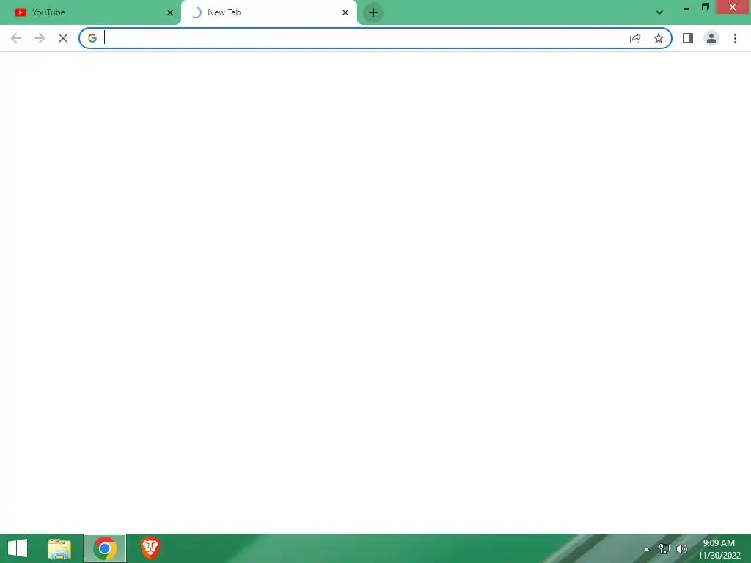The width and height of the screenshot is (751, 563).
Task: Open the network status tray icon
Action: point(664,549)
